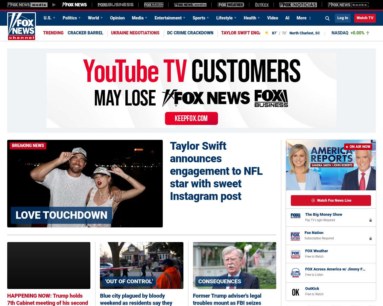Open the Video section
383x306 pixels.
273,18
